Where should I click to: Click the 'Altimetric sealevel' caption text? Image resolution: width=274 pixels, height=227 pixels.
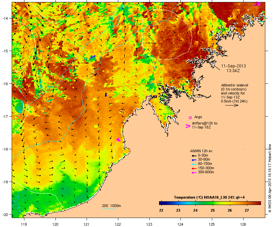tap(235, 85)
